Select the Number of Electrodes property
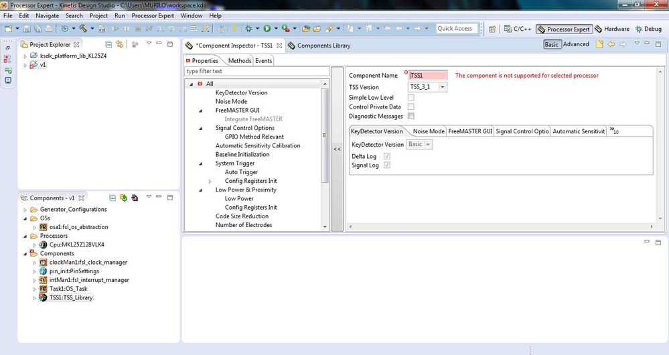 click(244, 225)
